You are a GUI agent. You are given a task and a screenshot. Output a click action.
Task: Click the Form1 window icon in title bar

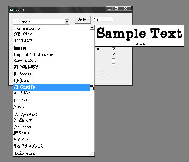11,10
